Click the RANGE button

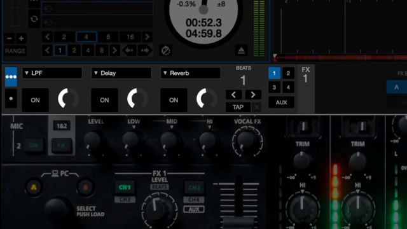coord(15,51)
